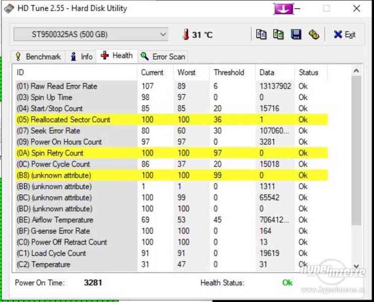The image size is (374, 302).
Task: Select the Spin Retry Count row
Action: pyautogui.click(x=172, y=153)
